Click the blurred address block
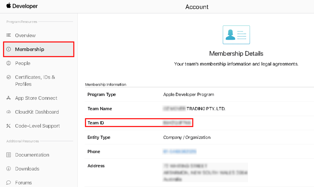314x187 pixels. pos(205,172)
